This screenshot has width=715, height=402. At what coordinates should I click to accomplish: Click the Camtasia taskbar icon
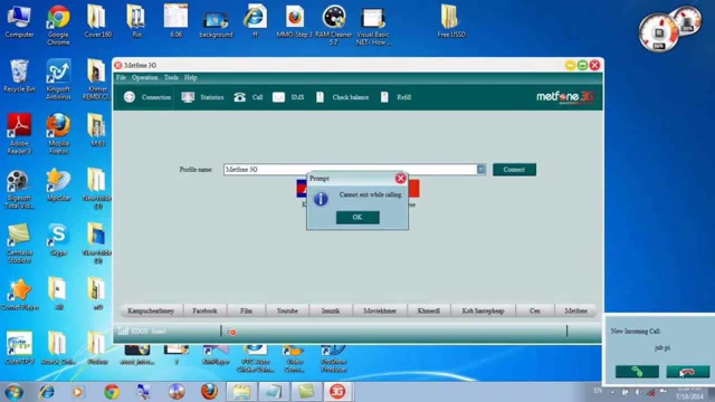coord(306,391)
